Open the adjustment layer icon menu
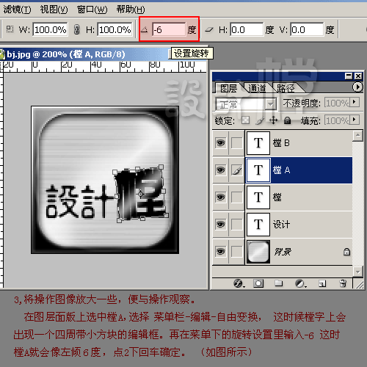This screenshot has width=367, height=367. tap(300, 283)
